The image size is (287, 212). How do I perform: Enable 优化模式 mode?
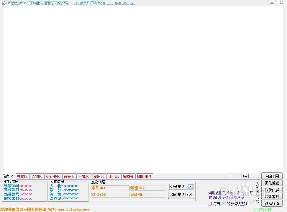click(x=272, y=183)
